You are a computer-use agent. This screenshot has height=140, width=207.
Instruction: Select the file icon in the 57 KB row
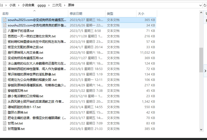5,41
